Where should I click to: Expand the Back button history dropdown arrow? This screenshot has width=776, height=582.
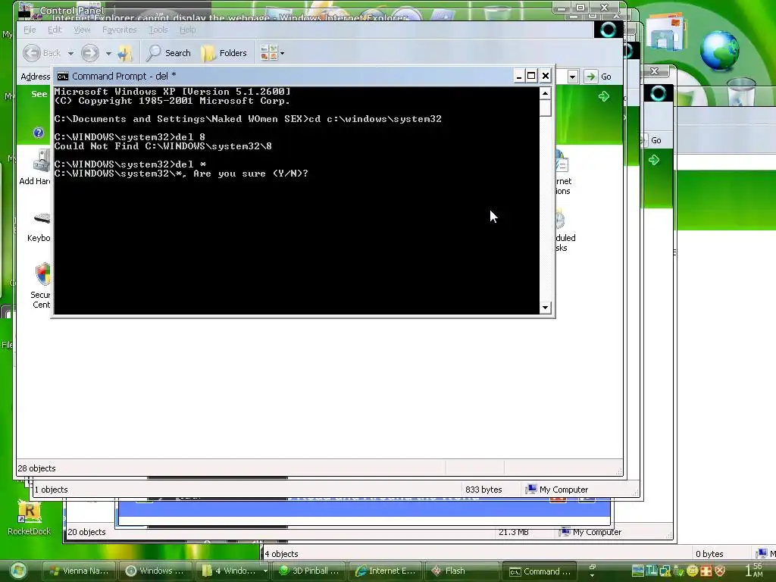pyautogui.click(x=70, y=54)
